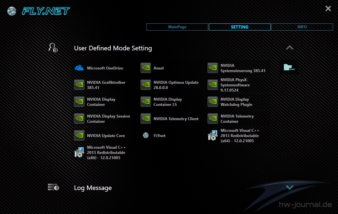Click the log list icon beside Log Message
The width and height of the screenshot is (338, 214).
(53, 187)
